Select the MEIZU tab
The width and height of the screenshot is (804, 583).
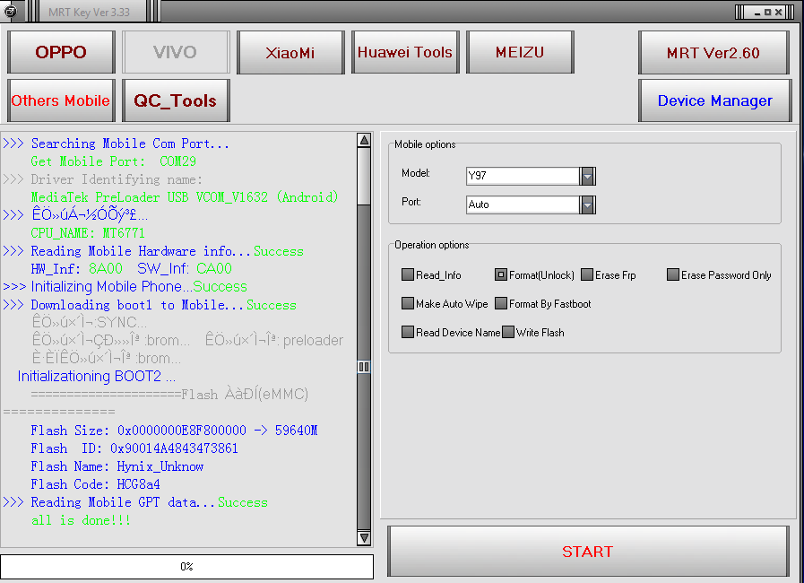pos(520,52)
